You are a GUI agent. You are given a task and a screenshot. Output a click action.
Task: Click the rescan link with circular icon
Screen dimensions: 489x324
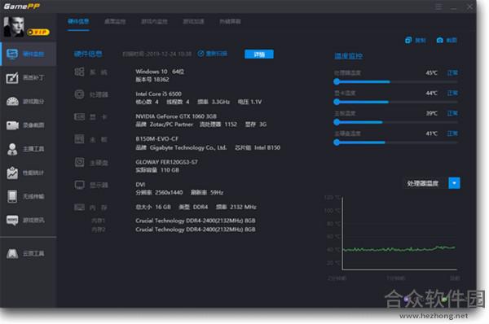tap(213, 54)
